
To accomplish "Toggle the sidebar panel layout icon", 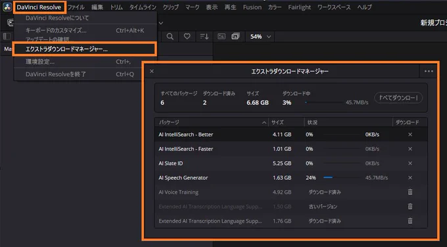I will coord(7,36).
